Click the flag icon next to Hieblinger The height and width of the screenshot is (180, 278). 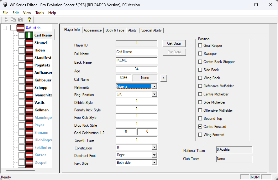point(29,140)
